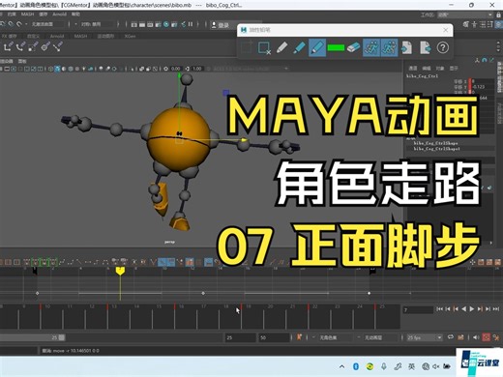Select the highlighted soft brush pencil tool
The height and width of the screenshot is (377, 503).
click(x=317, y=47)
